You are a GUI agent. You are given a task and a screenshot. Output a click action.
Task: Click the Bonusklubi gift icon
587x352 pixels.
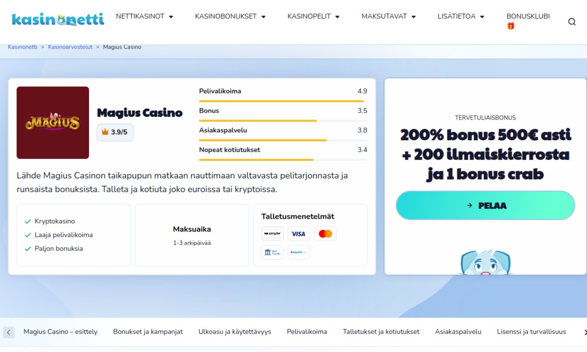(510, 26)
